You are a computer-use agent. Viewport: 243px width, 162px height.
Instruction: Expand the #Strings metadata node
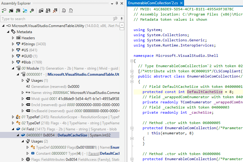(x=13, y=44)
